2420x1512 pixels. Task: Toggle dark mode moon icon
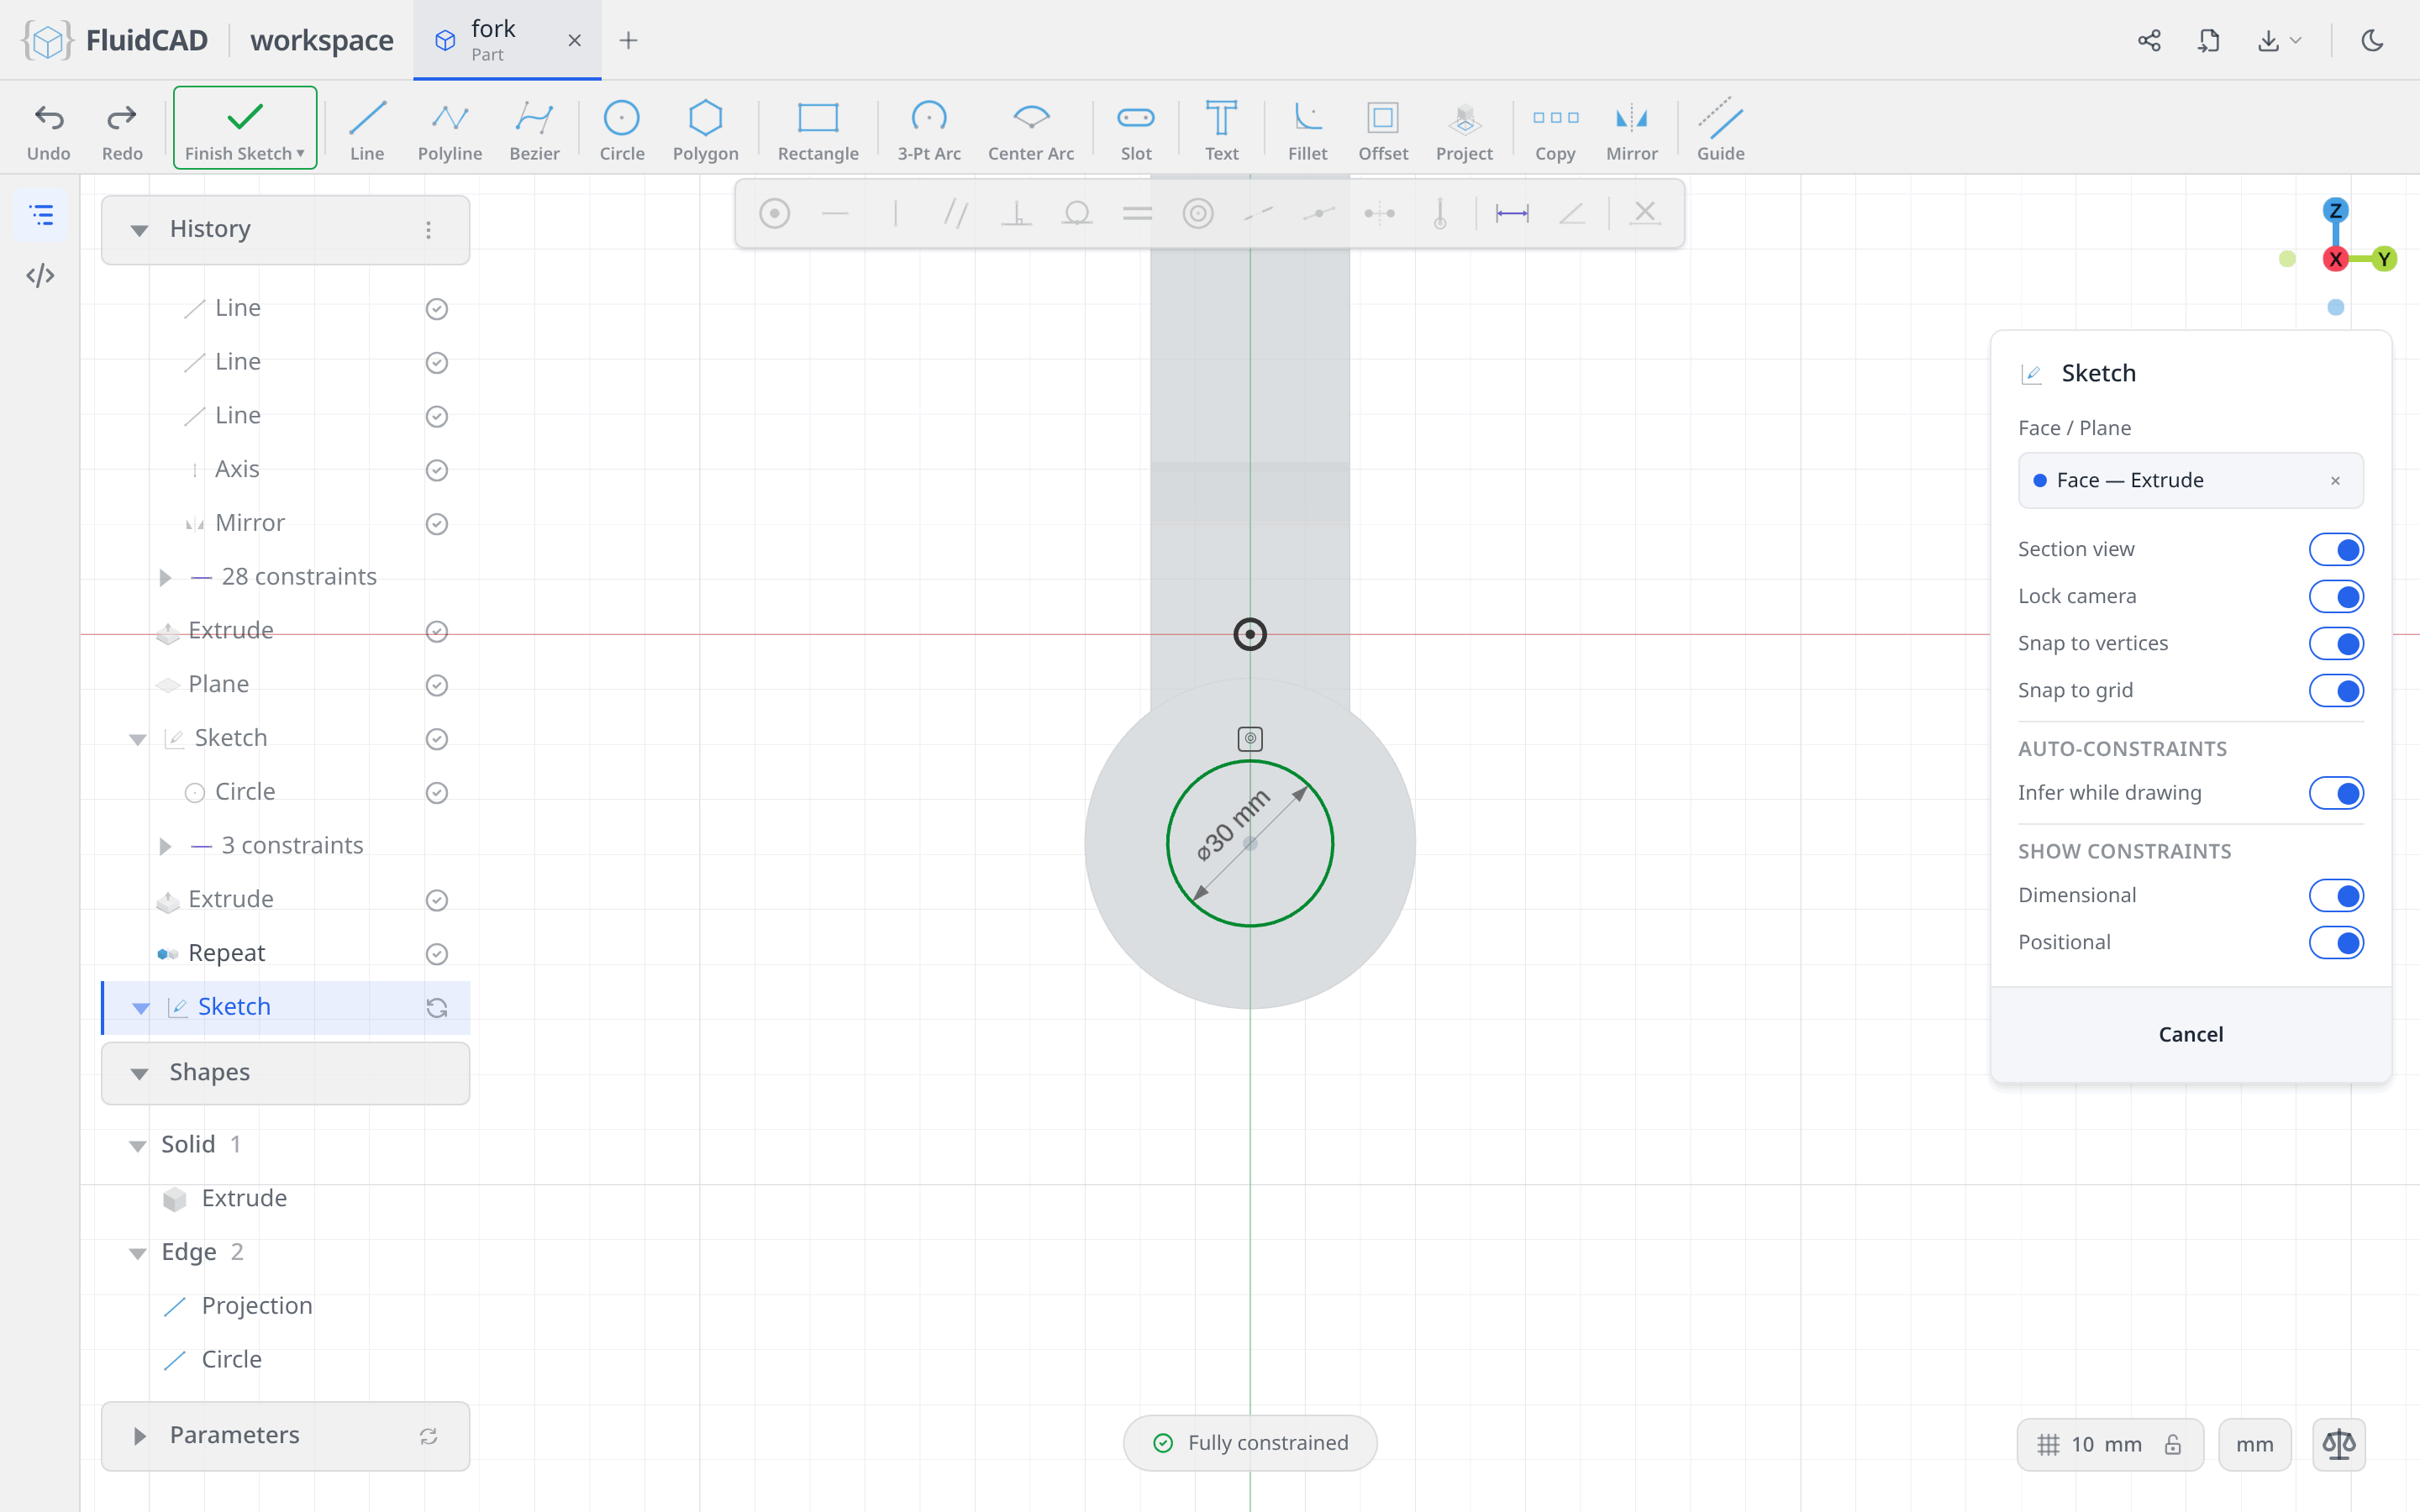[x=2372, y=40]
